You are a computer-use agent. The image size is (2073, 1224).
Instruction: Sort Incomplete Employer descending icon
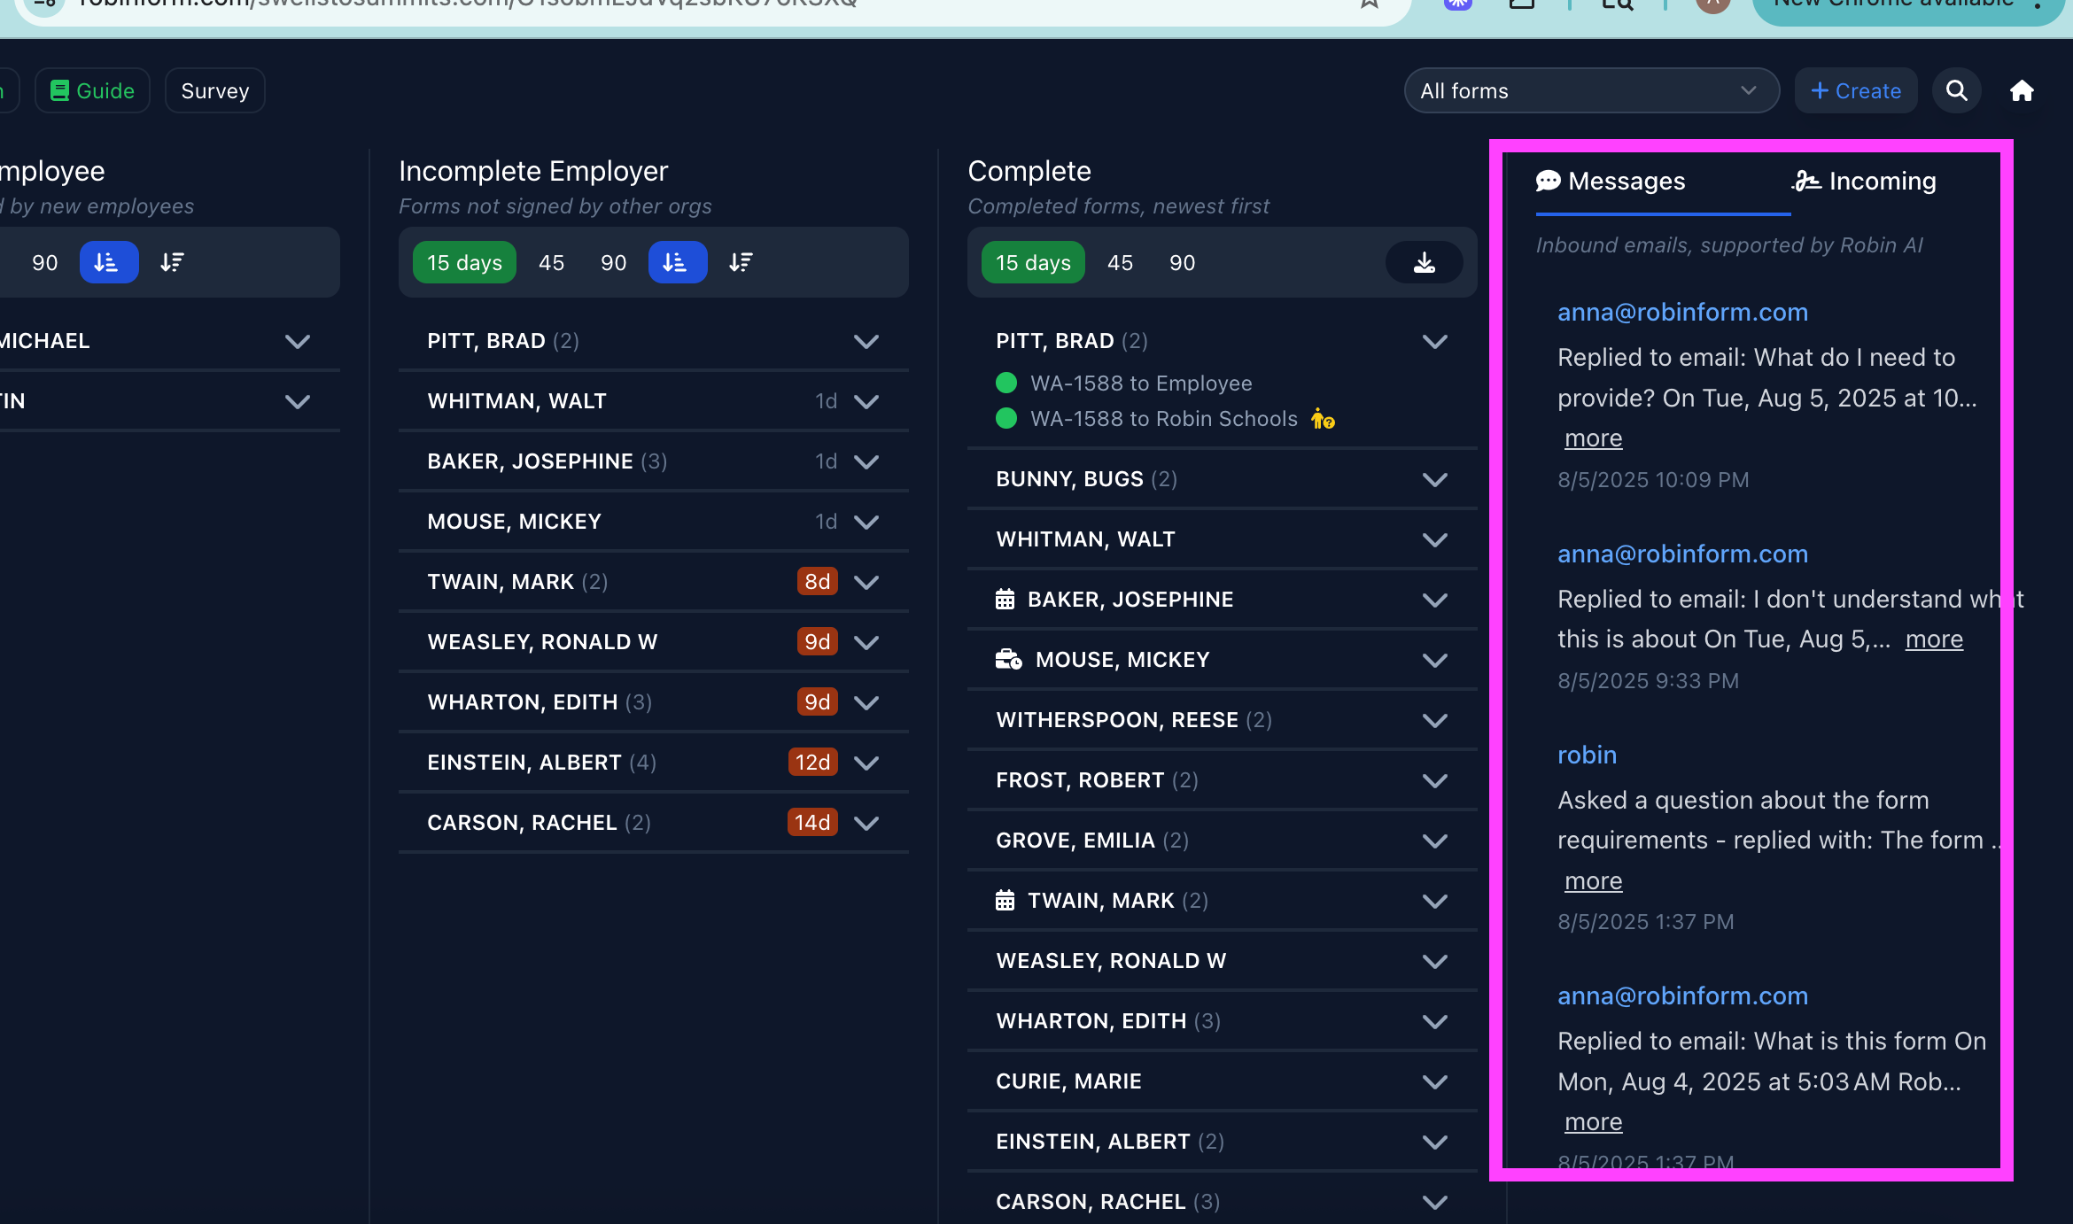coord(741,262)
